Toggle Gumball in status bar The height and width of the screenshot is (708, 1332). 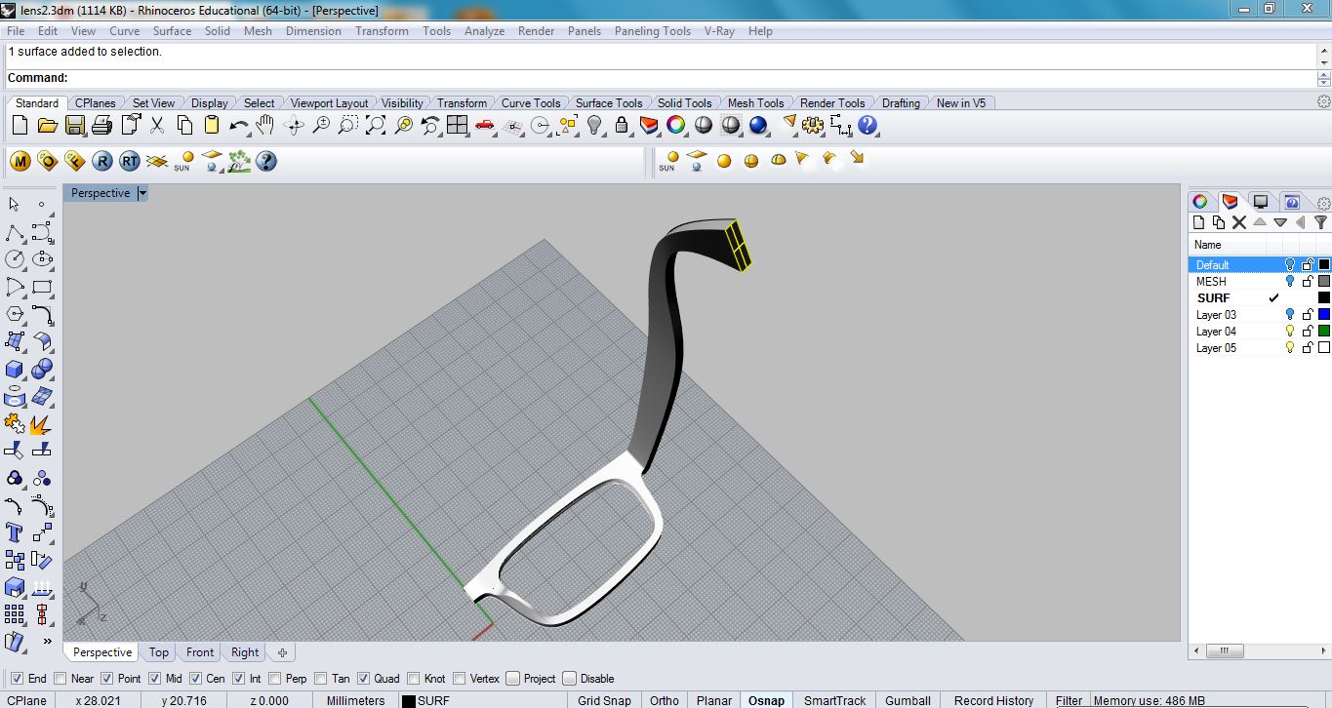click(x=908, y=700)
